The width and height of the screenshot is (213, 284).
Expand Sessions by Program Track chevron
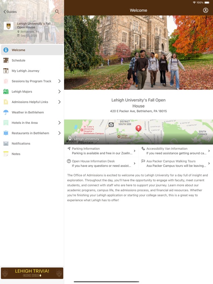pos(60,81)
